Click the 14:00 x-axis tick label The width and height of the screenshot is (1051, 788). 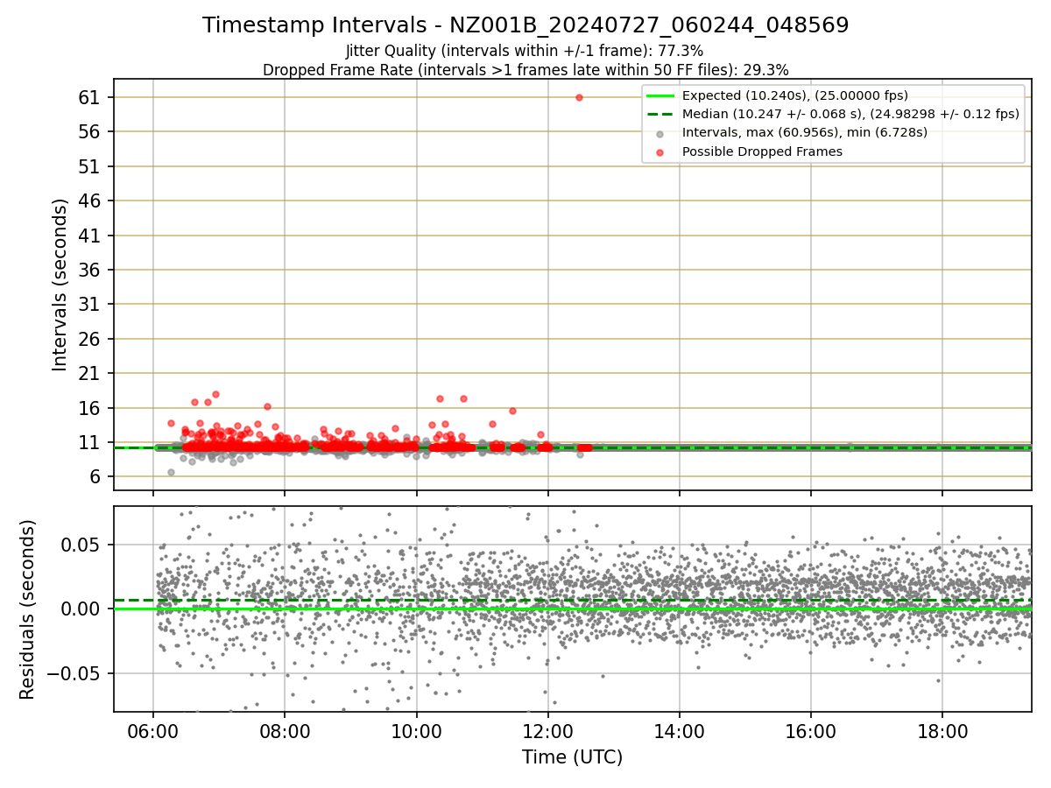pyautogui.click(x=680, y=732)
